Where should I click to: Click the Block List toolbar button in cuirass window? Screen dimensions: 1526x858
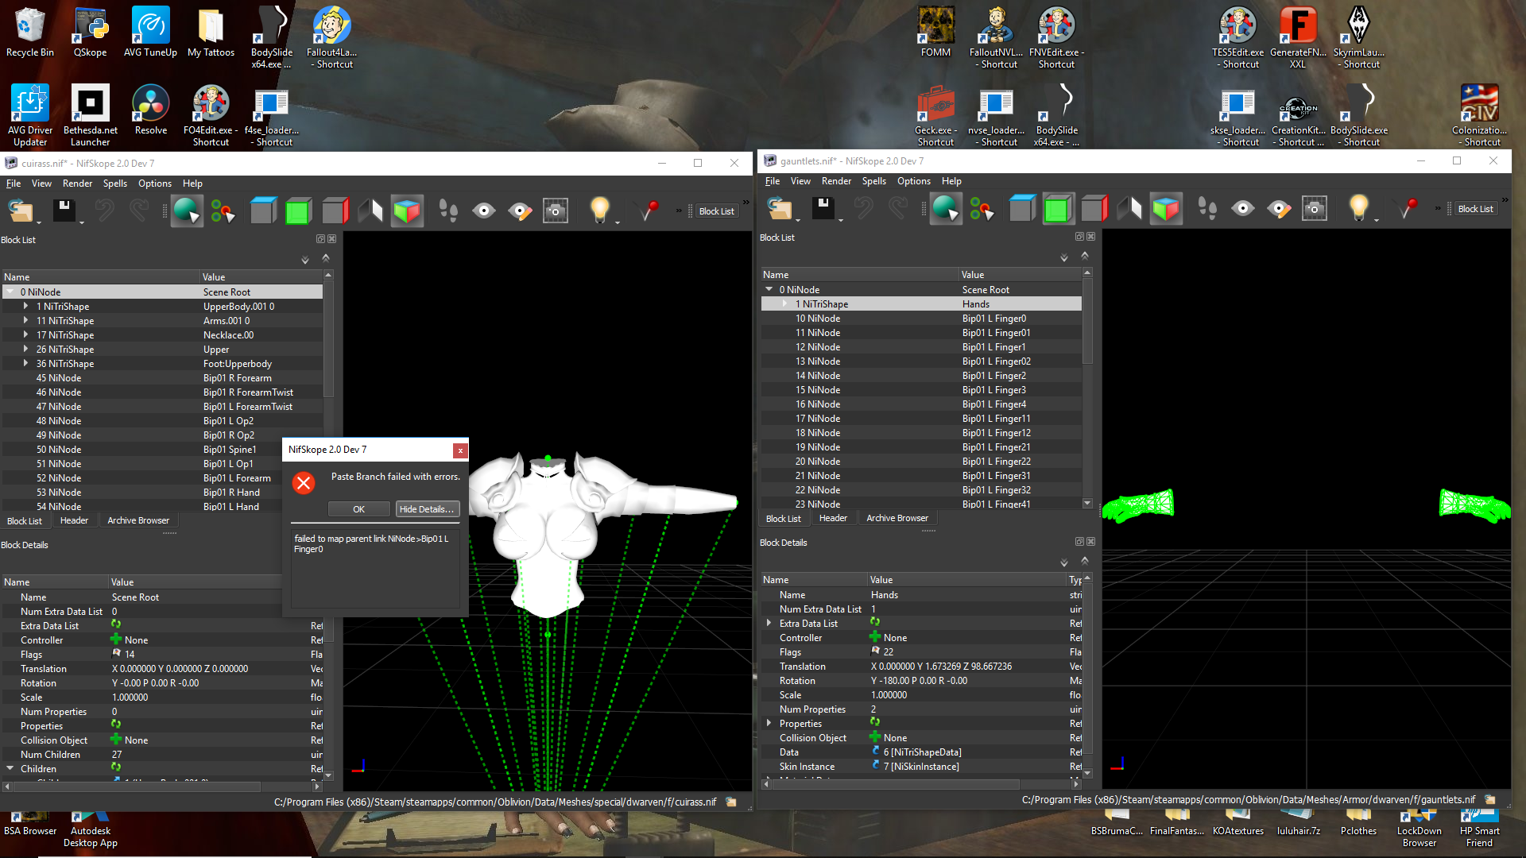click(x=716, y=211)
